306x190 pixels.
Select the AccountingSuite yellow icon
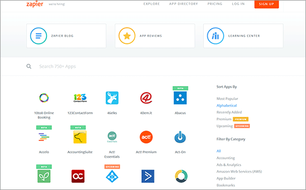pos(80,137)
